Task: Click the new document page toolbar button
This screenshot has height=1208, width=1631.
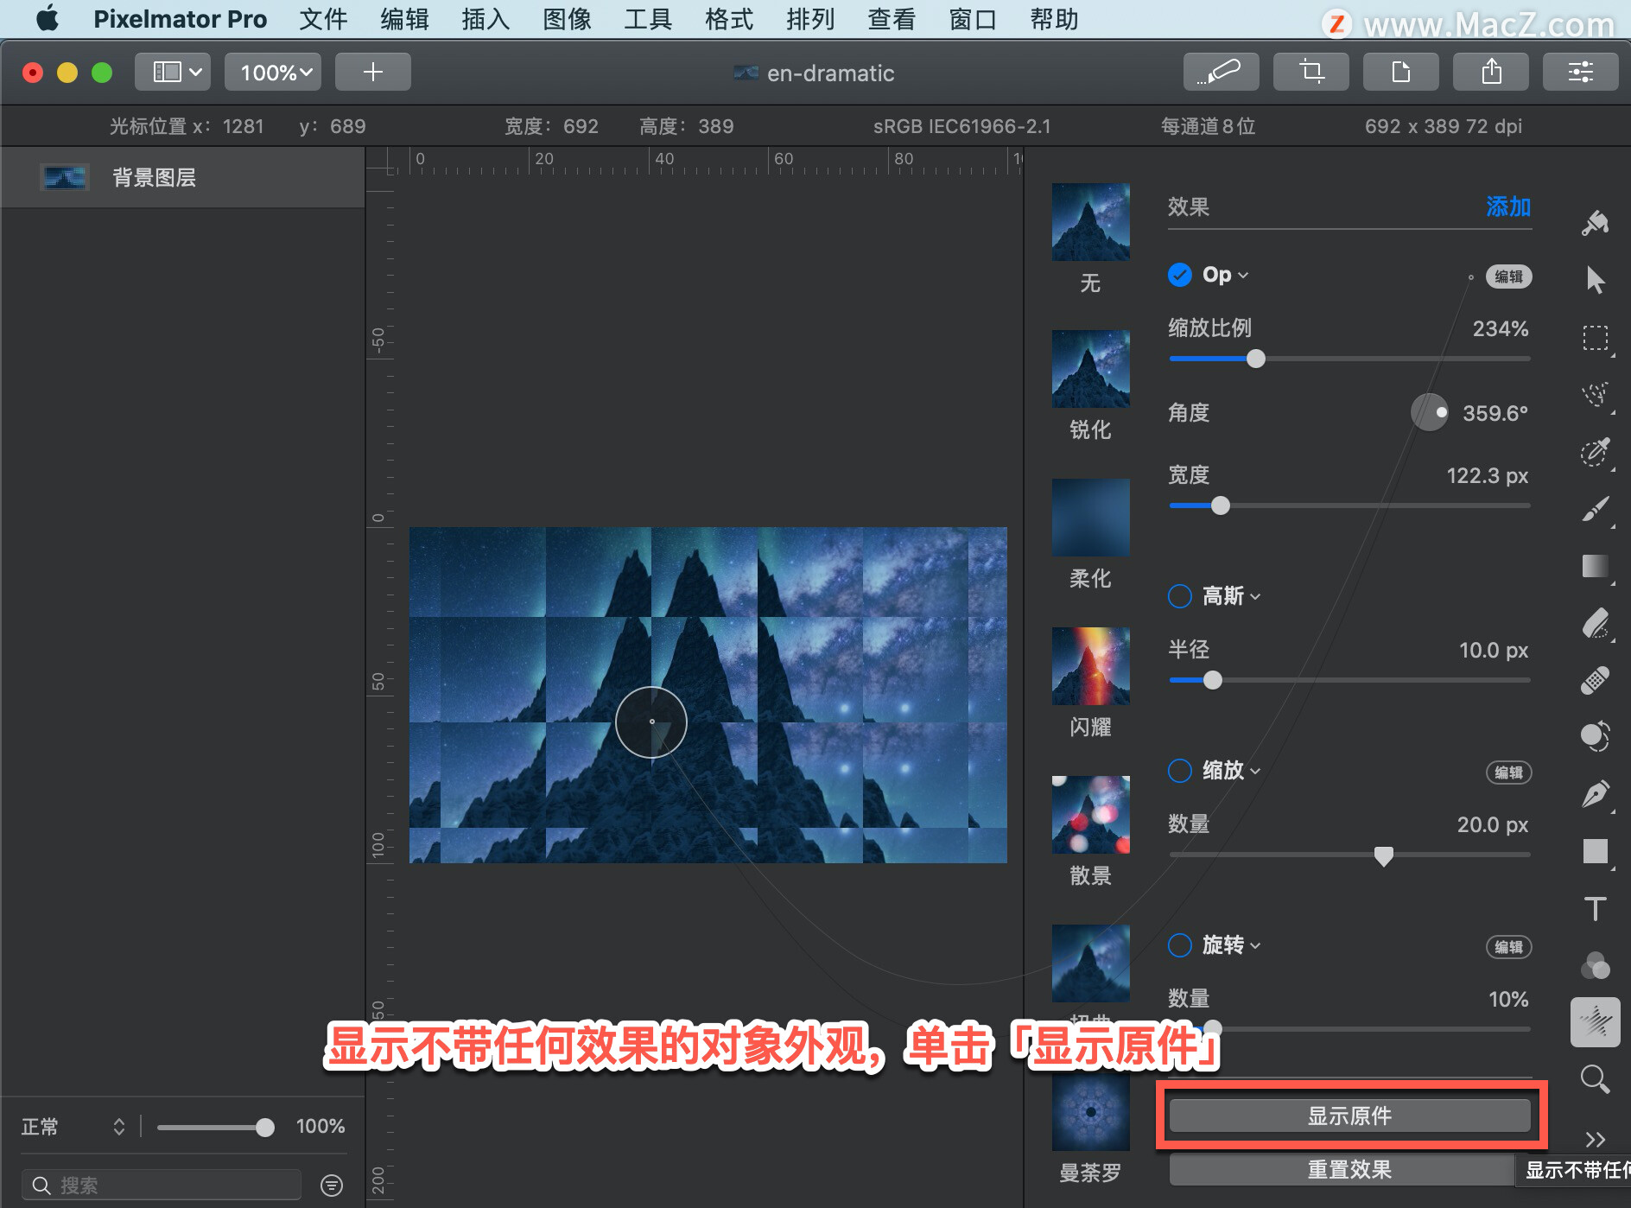Action: coord(1401,72)
